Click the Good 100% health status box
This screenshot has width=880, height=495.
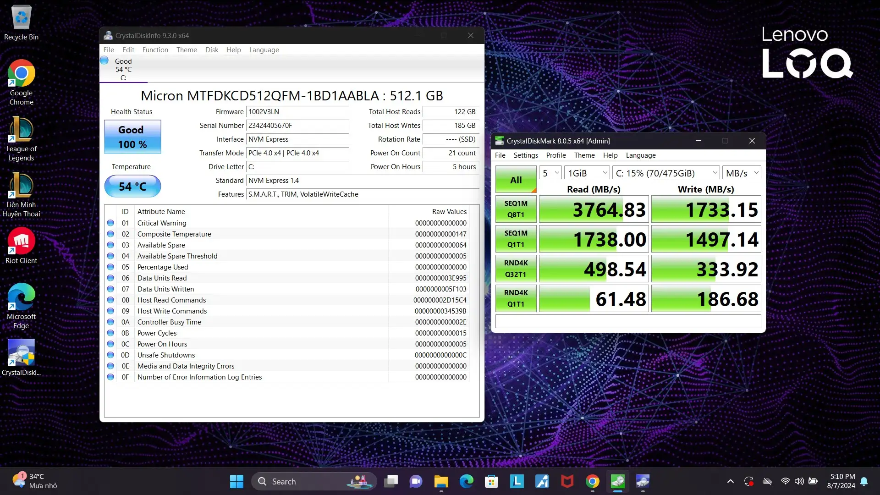[x=132, y=137]
